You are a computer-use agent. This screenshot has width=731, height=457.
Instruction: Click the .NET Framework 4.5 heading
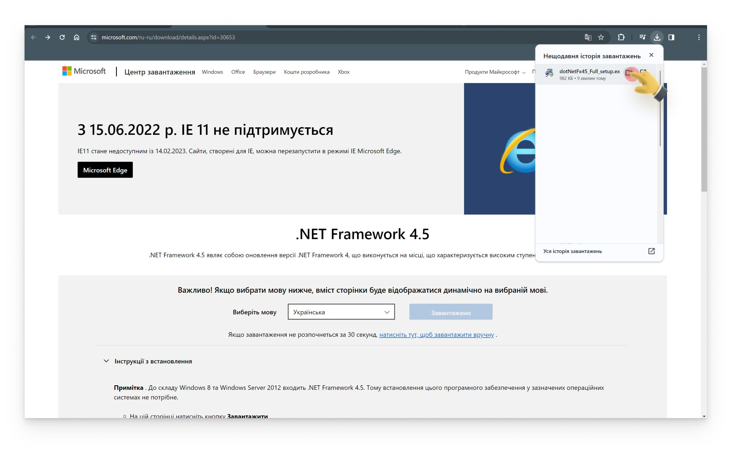pos(362,234)
